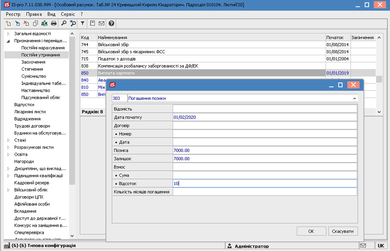Select Стягнення in tree
Screen dimensions: 390x251
(x=32, y=69)
